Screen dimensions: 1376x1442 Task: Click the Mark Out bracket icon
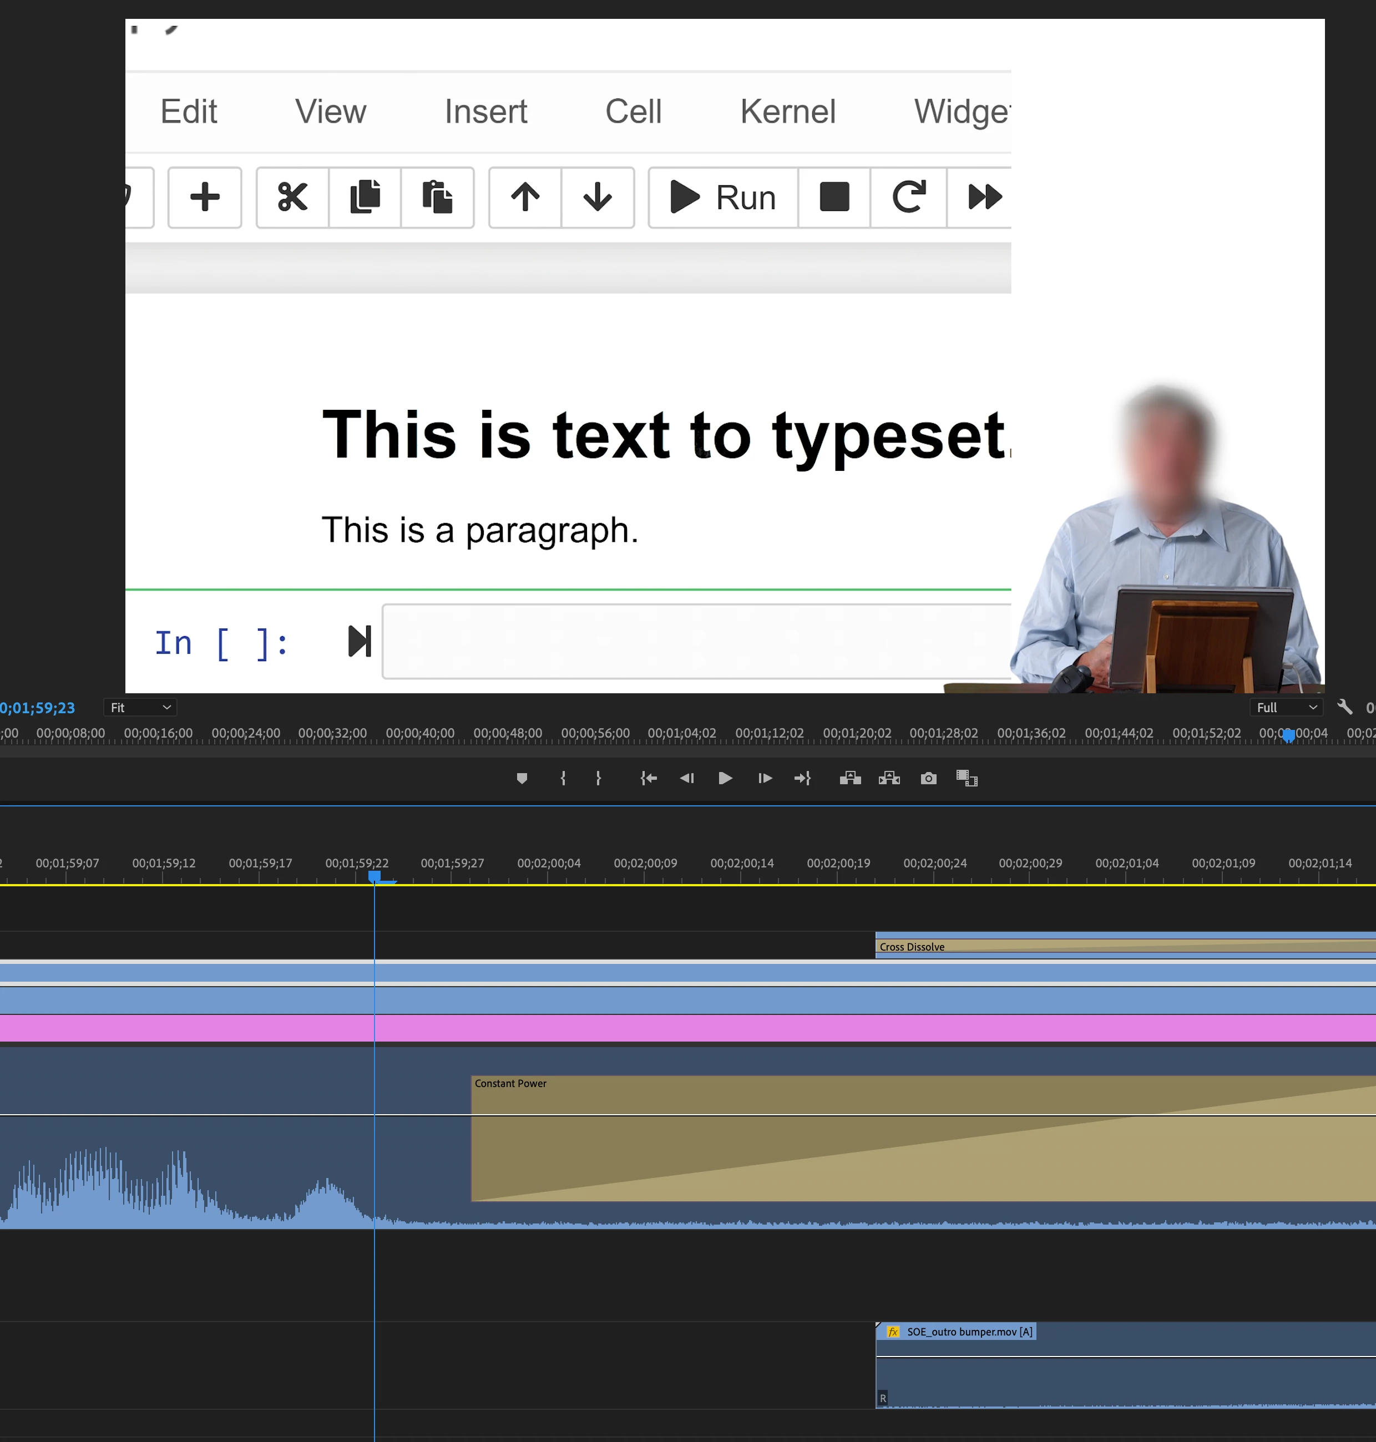pyautogui.click(x=599, y=778)
